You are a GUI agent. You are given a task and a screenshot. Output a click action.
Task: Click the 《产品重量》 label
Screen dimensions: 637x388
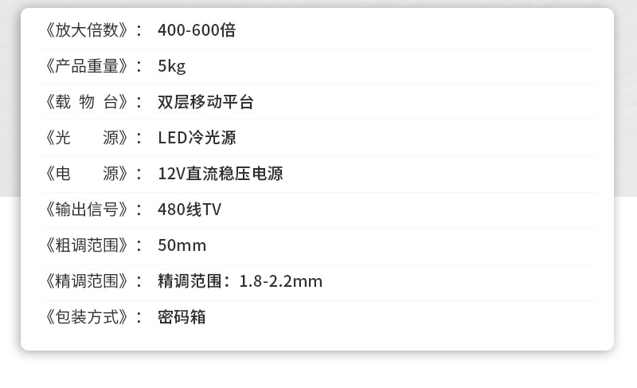pos(86,66)
